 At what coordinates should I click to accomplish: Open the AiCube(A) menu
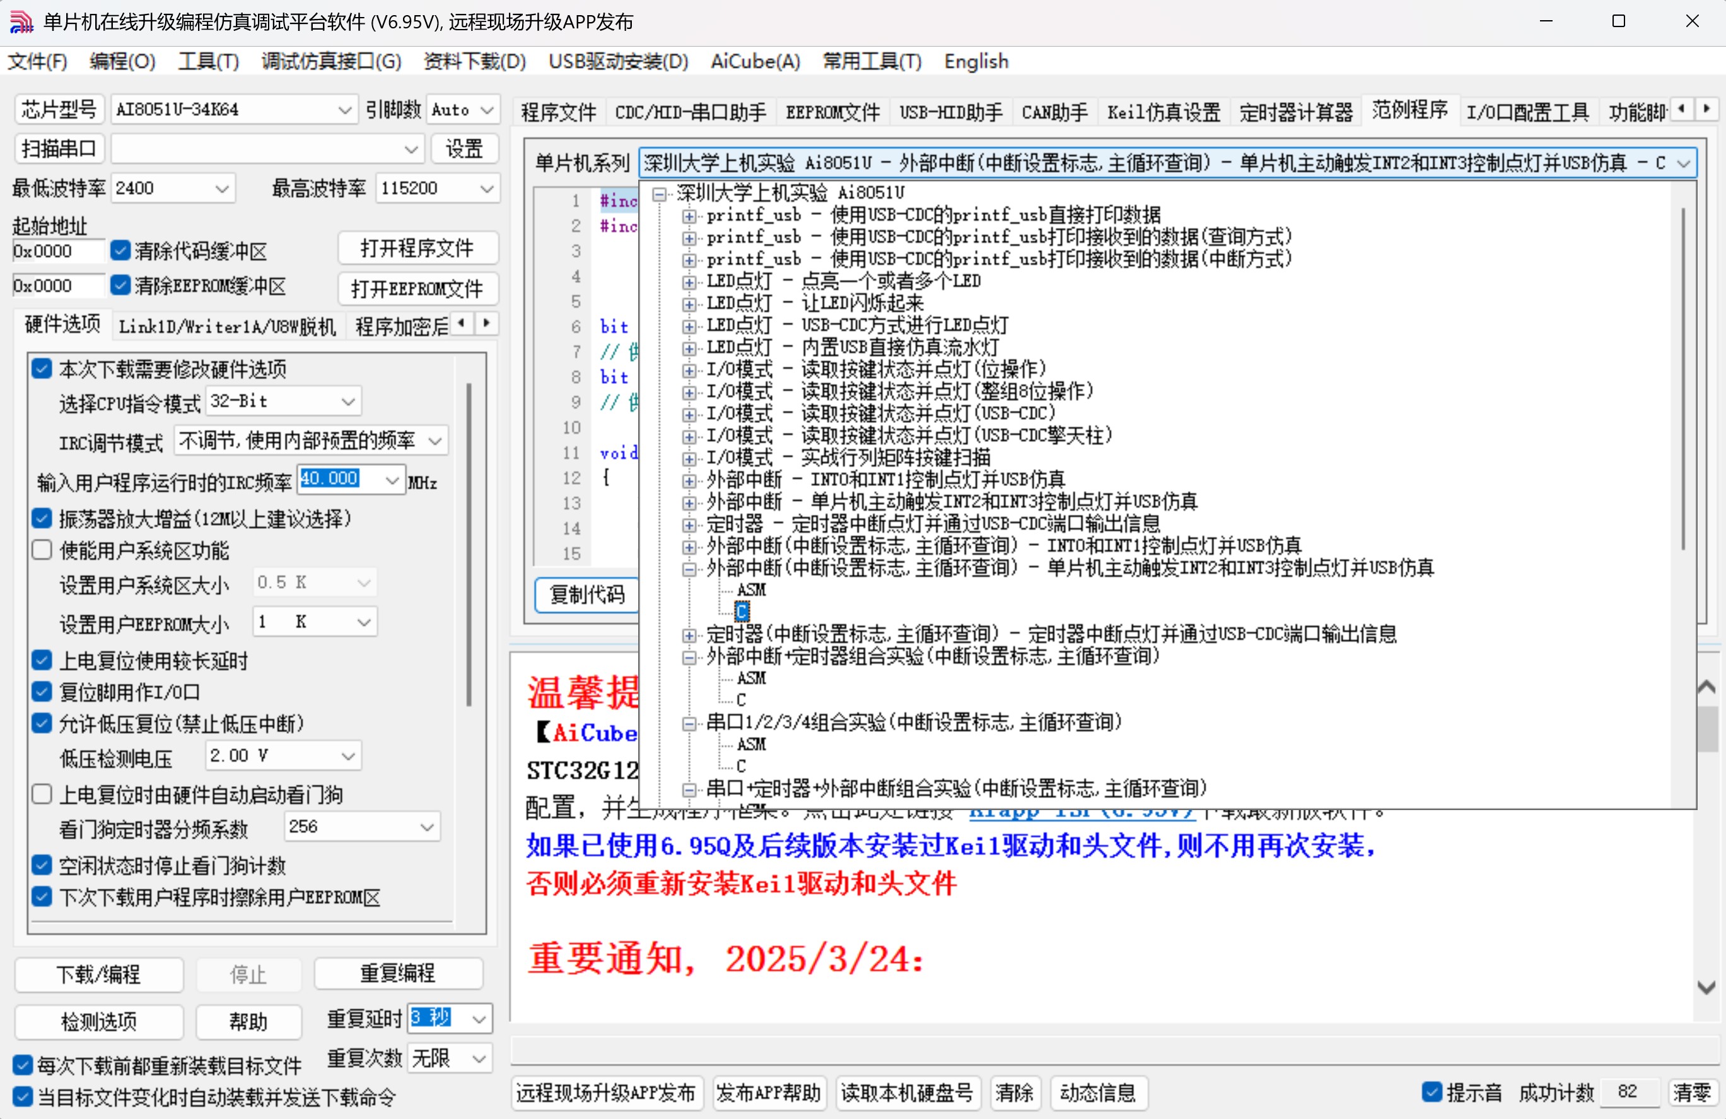(755, 62)
